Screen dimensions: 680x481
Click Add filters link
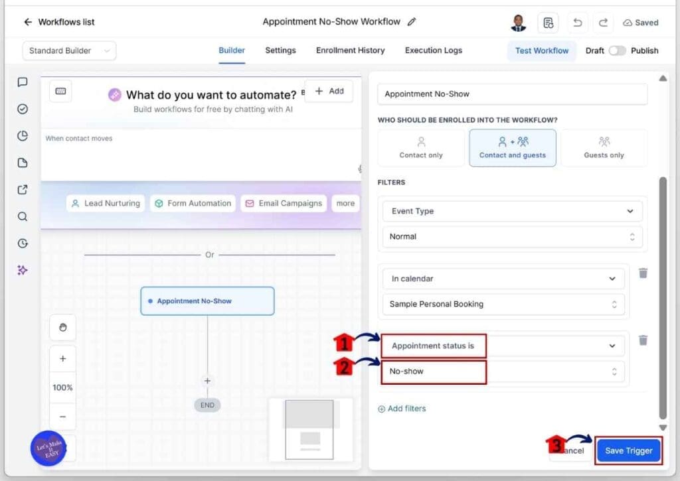click(x=402, y=409)
